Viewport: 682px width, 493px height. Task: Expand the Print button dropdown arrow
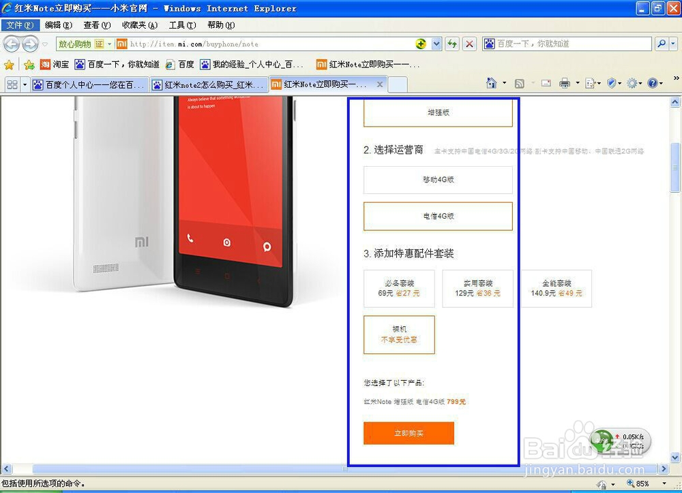pyautogui.click(x=578, y=83)
